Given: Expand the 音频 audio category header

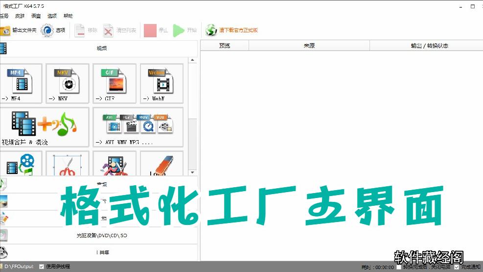Looking at the screenshot, I should [98, 184].
